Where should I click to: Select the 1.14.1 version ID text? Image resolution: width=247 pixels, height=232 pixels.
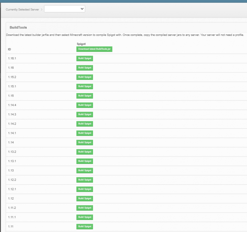pos(12,133)
